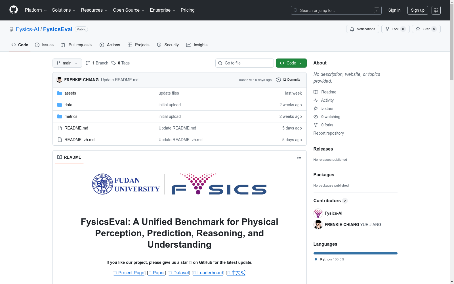Open the Paper link in README

tap(157, 273)
